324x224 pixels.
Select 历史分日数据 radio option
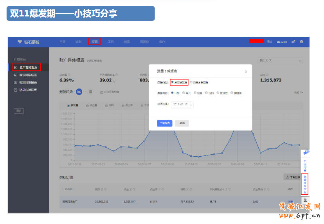[x=191, y=82]
